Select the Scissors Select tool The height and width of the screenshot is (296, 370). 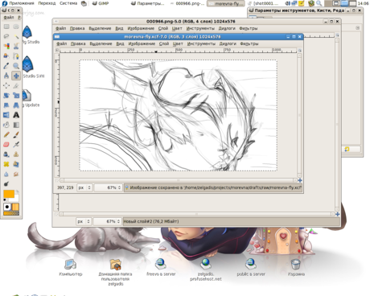click(16, 46)
